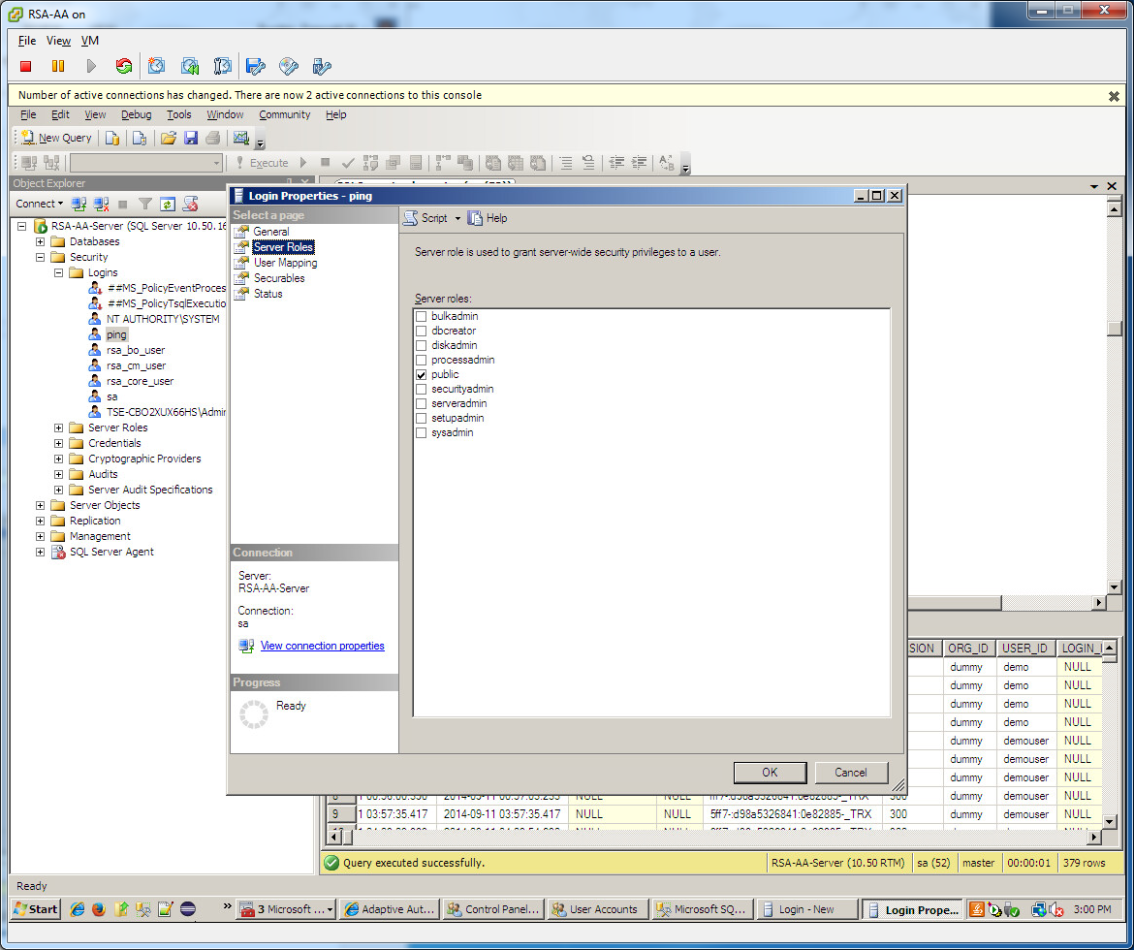Open View connection properties link

tap(322, 646)
